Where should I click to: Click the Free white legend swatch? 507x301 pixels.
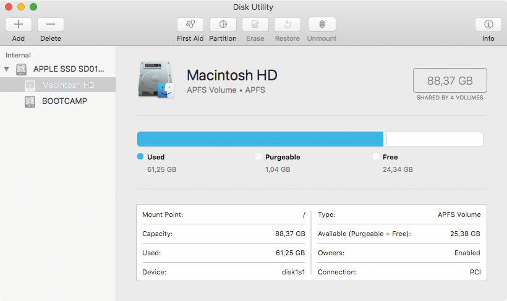[376, 156]
